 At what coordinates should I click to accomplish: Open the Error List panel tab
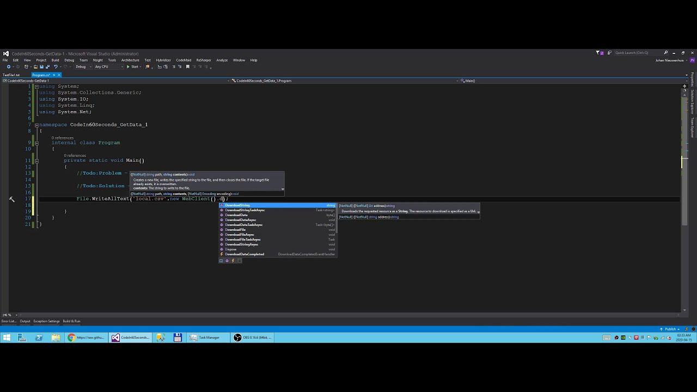click(x=9, y=321)
